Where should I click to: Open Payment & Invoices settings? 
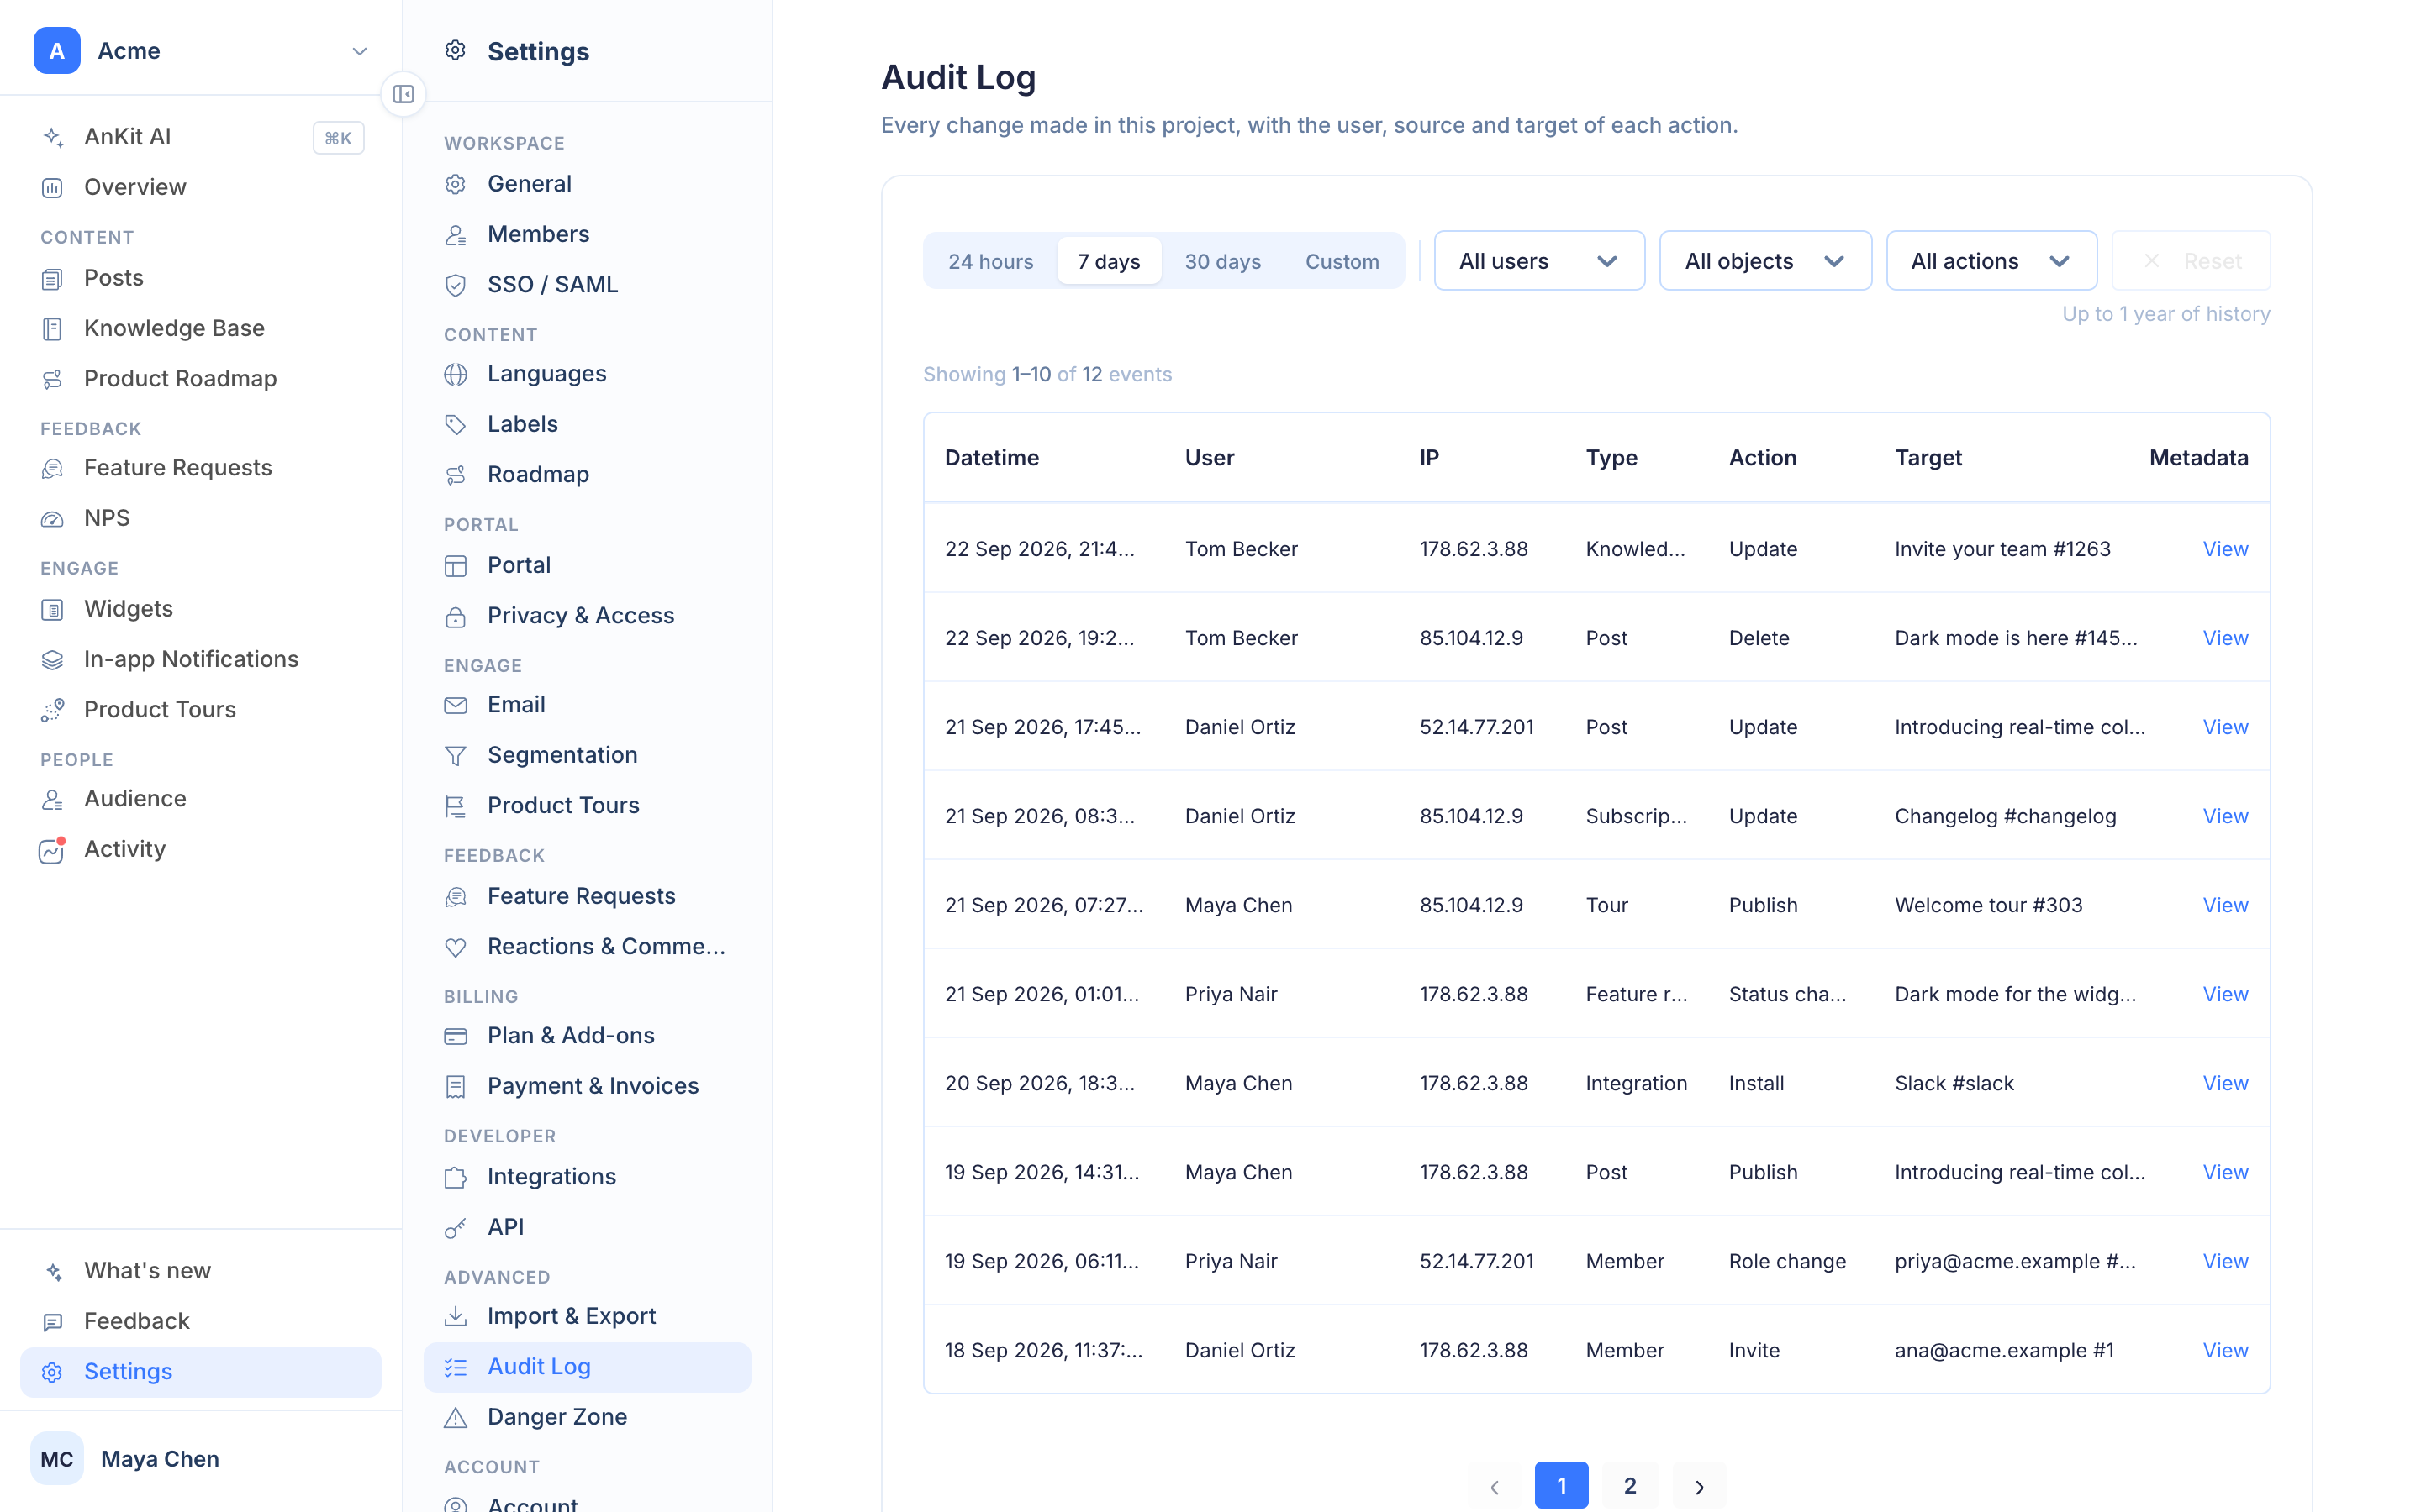coord(588,1086)
